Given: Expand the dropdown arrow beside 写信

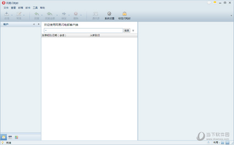Looking at the screenshot, I should (x=24, y=15).
